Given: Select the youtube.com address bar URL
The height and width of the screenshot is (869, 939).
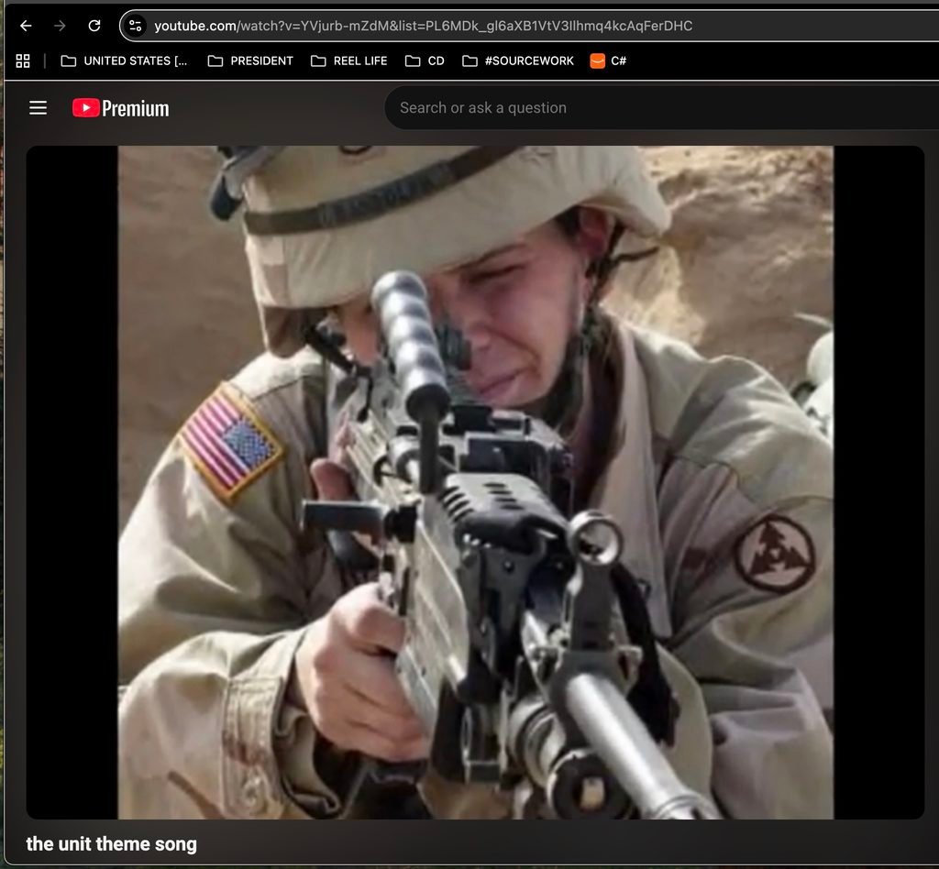Looking at the screenshot, I should point(424,26).
